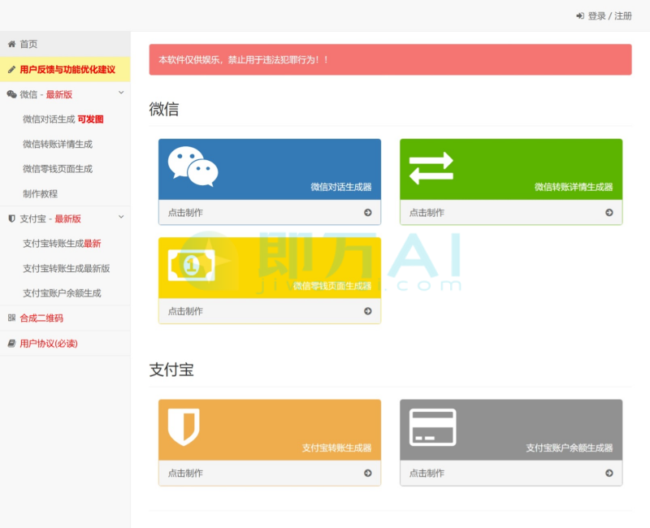Click the document icon beside 用户协议(必读)
The height and width of the screenshot is (528, 650).
tap(11, 342)
